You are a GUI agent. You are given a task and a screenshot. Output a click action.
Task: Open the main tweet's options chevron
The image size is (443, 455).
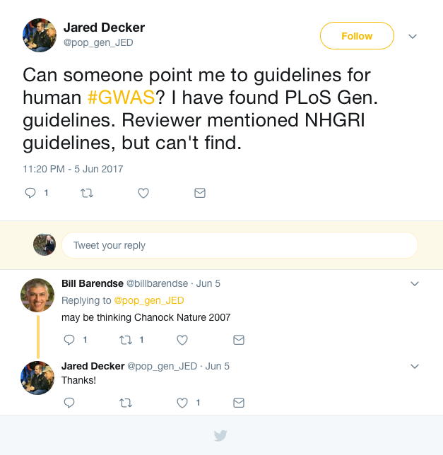point(413,36)
